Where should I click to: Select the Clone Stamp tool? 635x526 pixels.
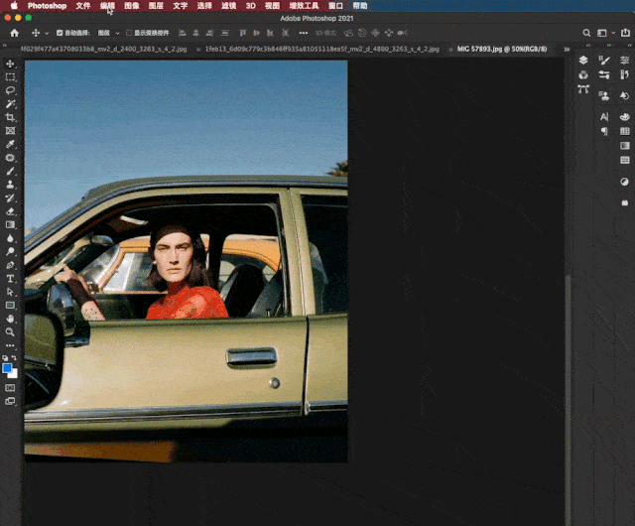click(x=10, y=185)
